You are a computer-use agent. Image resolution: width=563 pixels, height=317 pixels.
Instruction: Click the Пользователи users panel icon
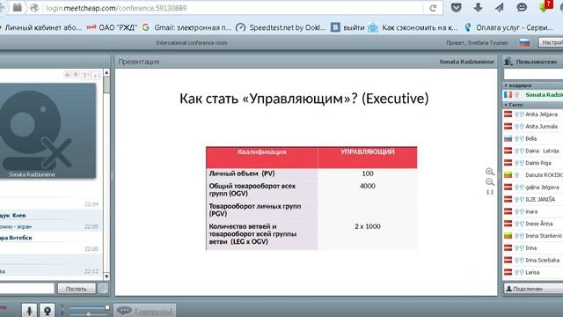(x=508, y=62)
